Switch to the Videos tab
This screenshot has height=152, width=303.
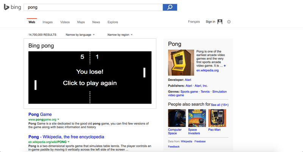[x=65, y=22]
